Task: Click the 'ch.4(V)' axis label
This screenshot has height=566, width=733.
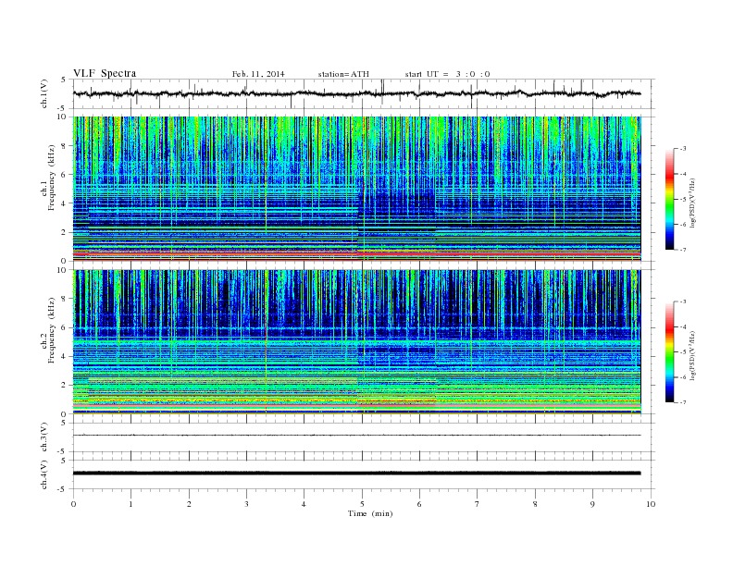Action: click(44, 474)
